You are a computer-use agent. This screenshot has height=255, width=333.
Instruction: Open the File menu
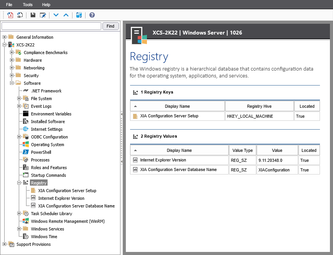[x=9, y=5]
